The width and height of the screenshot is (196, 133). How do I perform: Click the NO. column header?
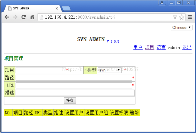pos(8,113)
